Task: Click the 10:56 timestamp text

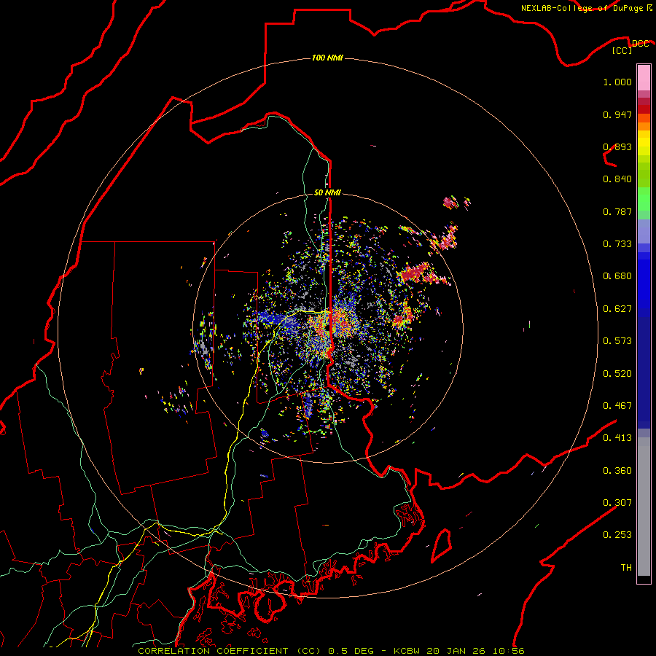Action: (508, 651)
